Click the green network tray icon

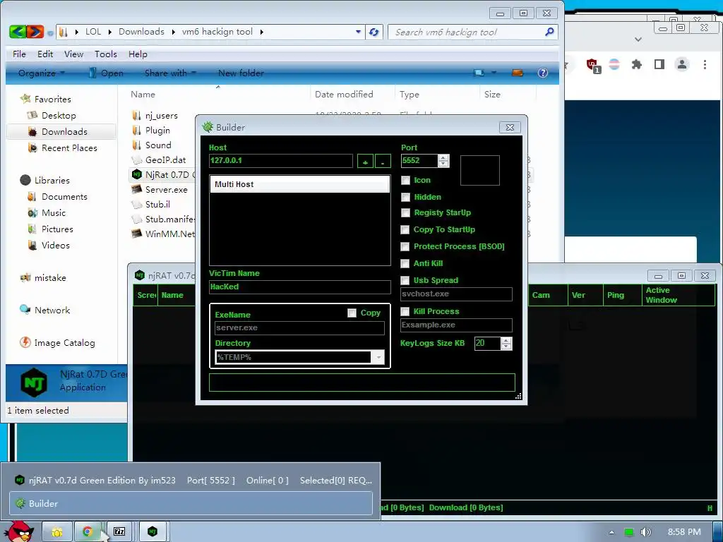629,532
